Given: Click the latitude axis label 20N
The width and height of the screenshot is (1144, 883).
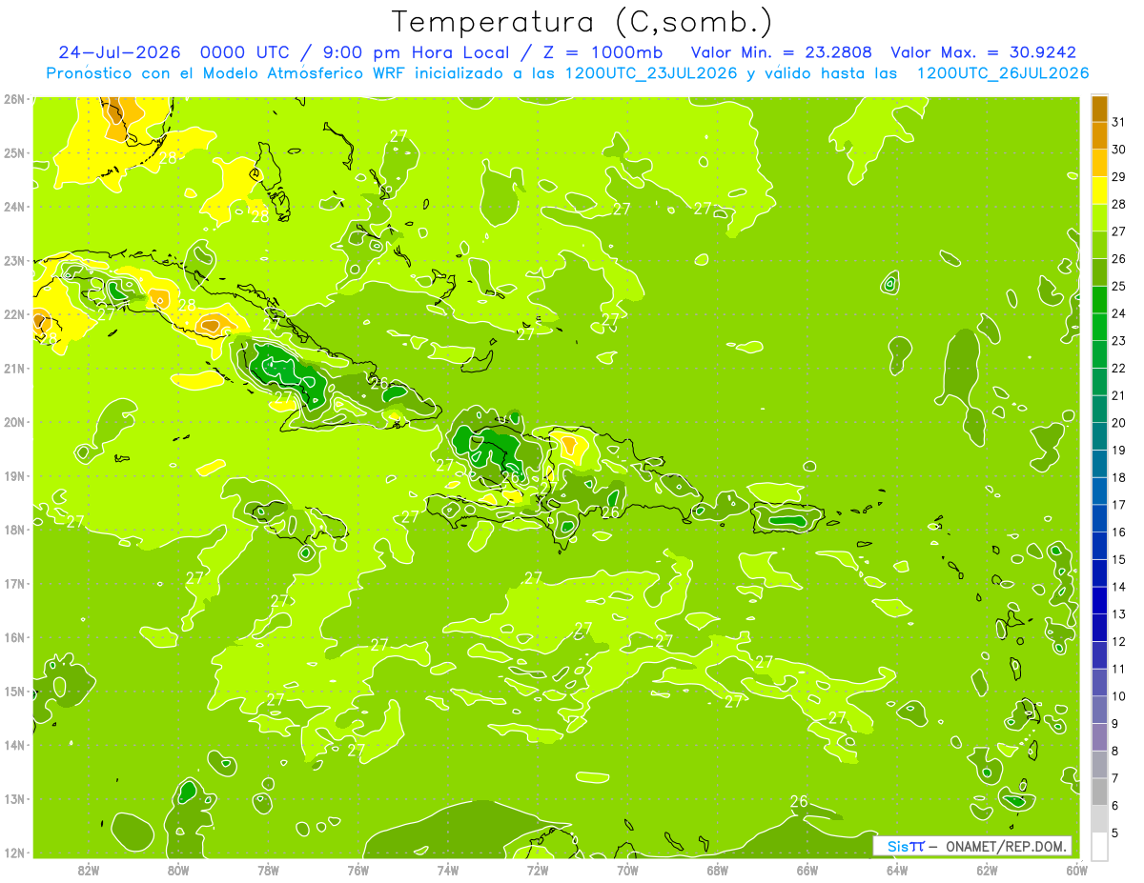Looking at the screenshot, I should point(13,422).
